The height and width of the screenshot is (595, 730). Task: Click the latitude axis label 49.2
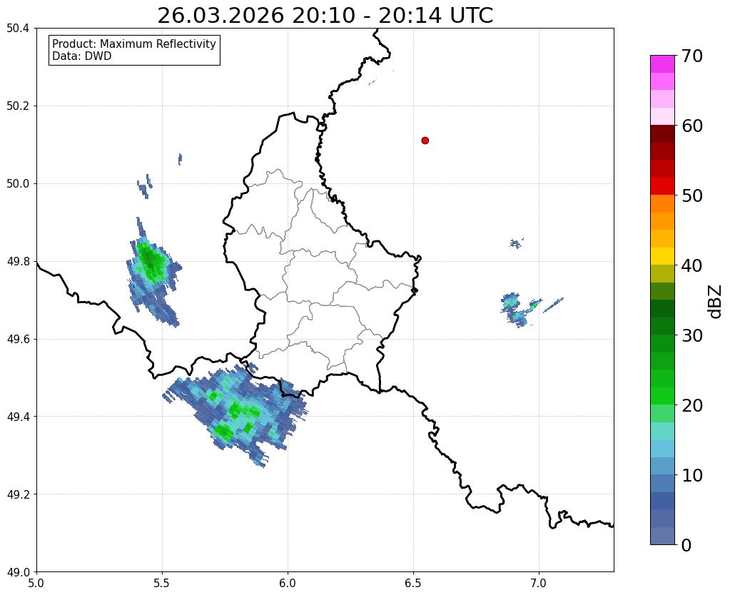18,494
